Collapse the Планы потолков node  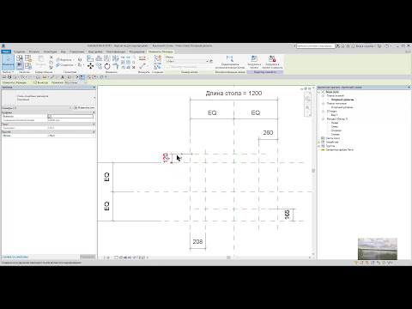[x=324, y=104]
